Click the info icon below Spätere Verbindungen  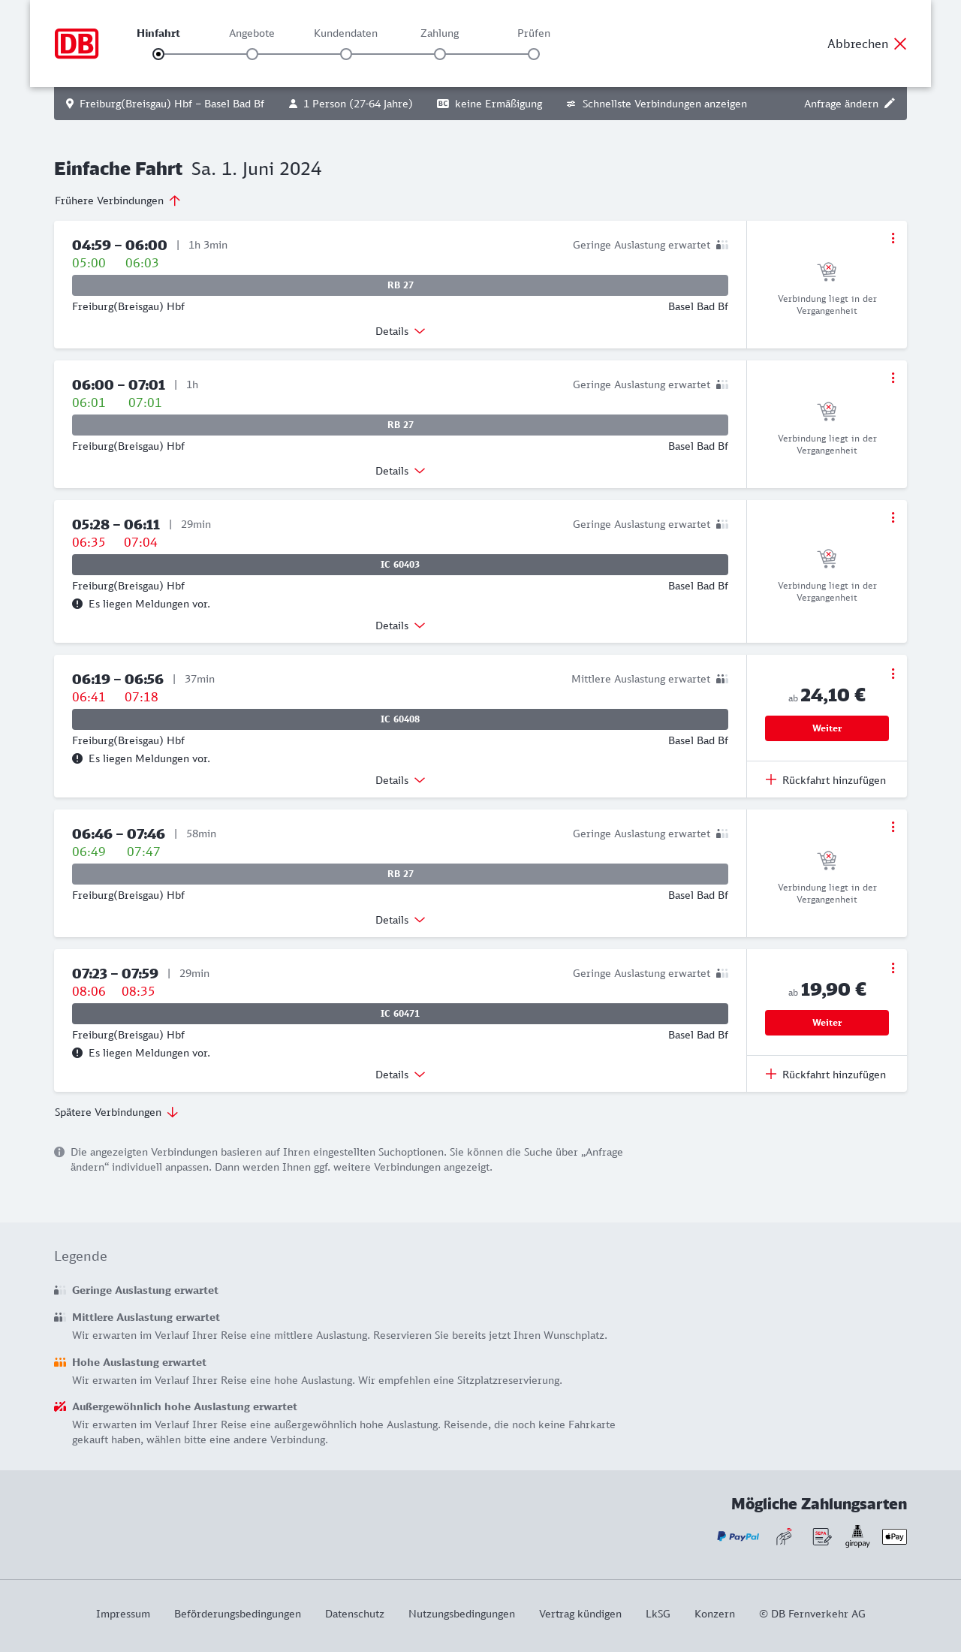(x=59, y=1152)
